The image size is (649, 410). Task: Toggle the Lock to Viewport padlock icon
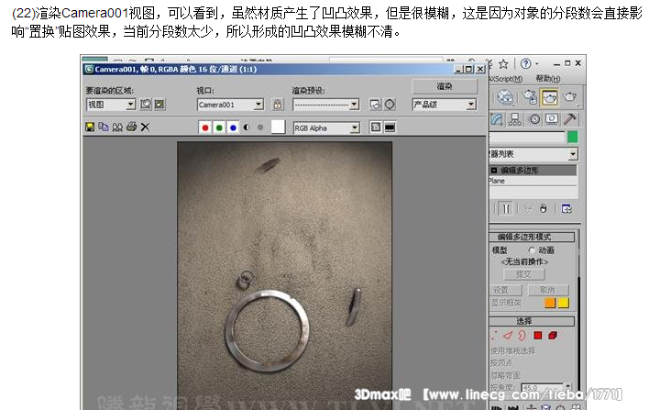[x=278, y=105]
